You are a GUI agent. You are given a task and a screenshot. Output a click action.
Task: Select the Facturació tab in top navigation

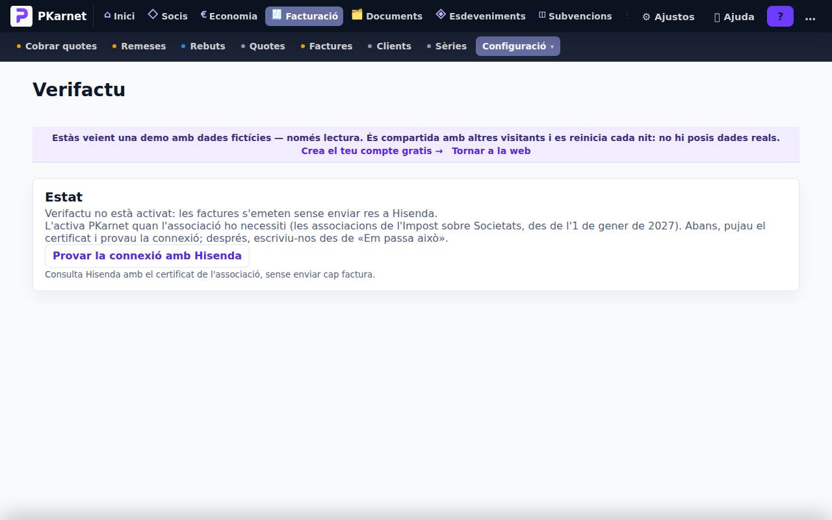point(304,16)
